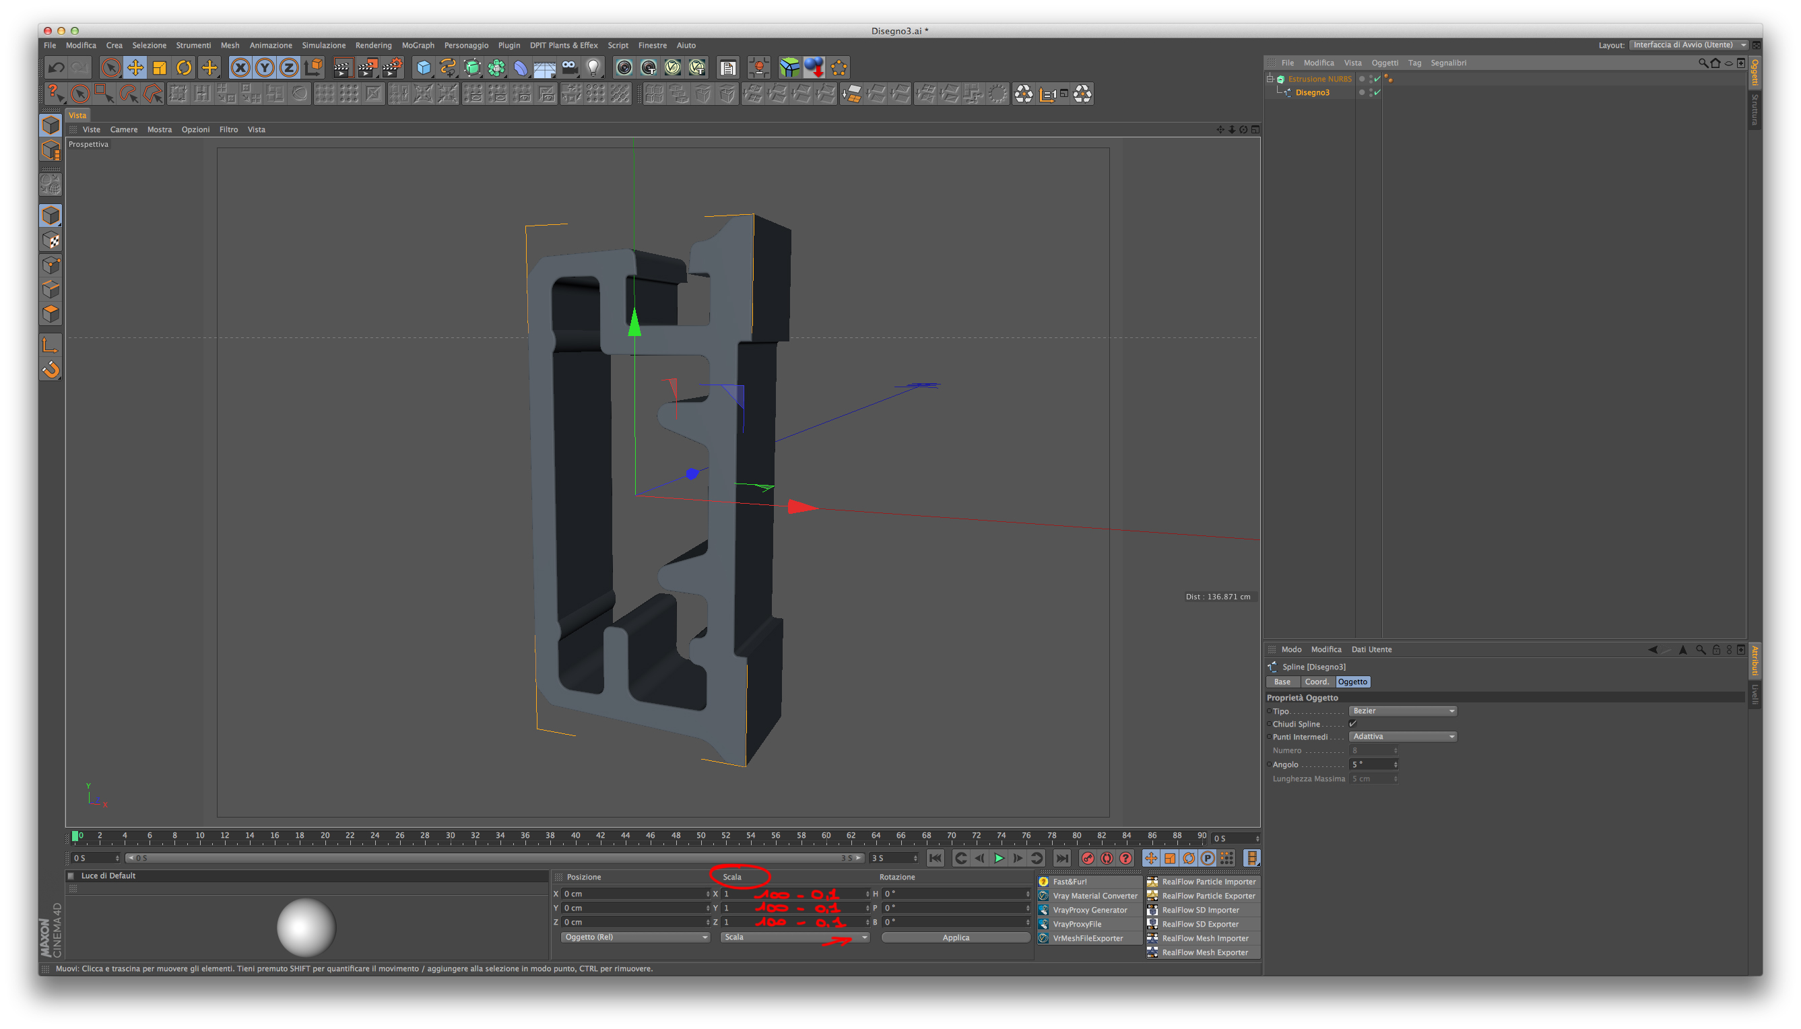Add a Cube primitive object
The image size is (1801, 1029).
click(424, 68)
